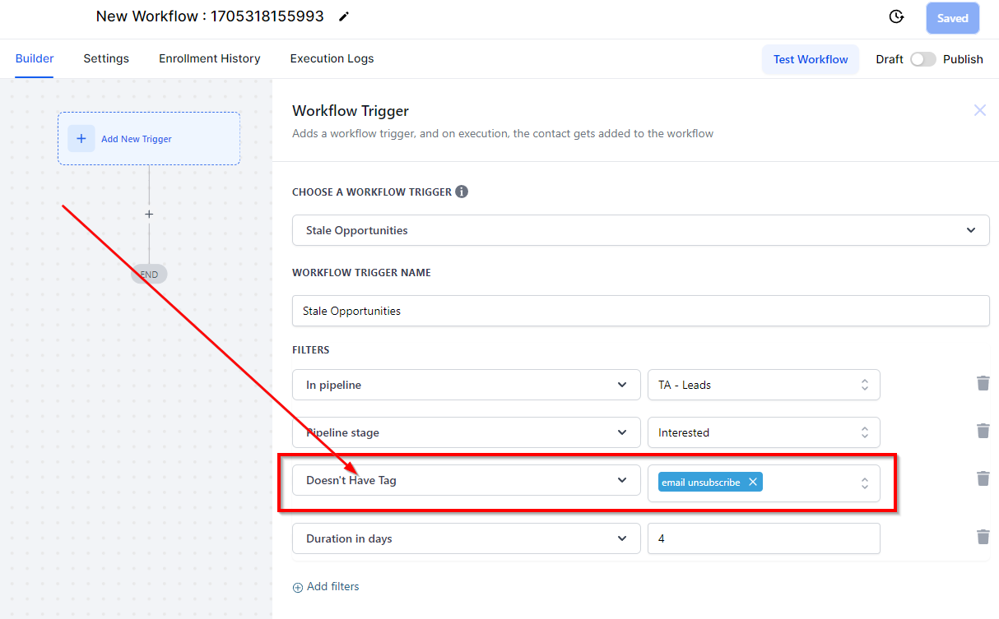This screenshot has height=619, width=999.
Task: Open the Doesn't Have Tag filter dropdown
Action: [466, 481]
